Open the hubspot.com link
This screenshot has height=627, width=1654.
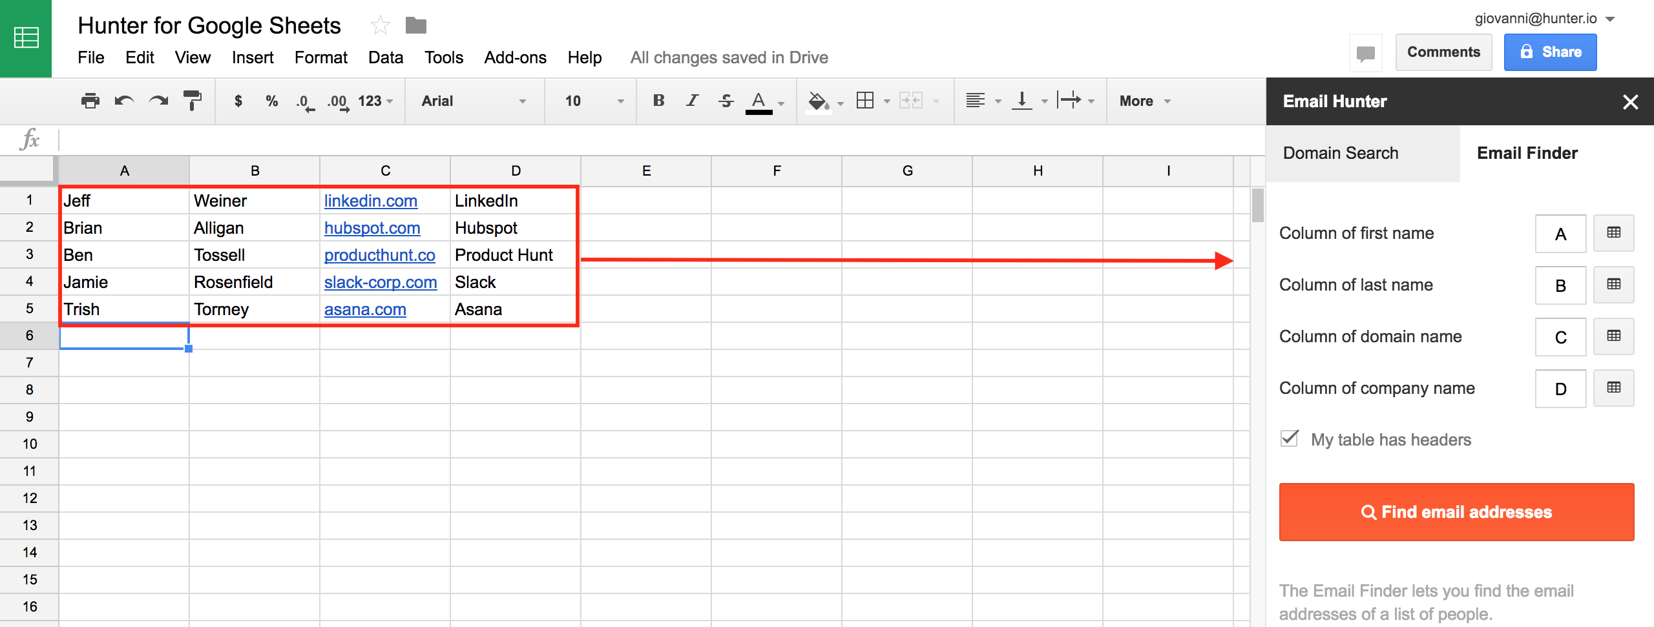tap(372, 228)
